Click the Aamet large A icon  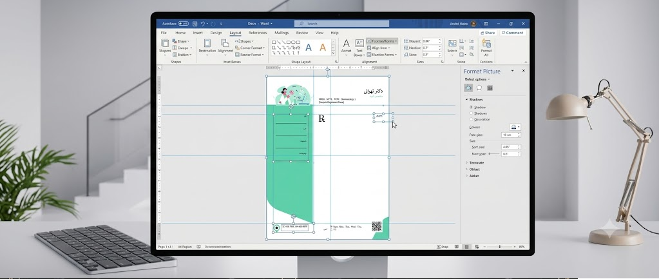pyautogui.click(x=347, y=43)
